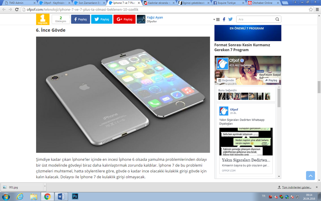Click the Ara search input field
This screenshot has width=321, height=201.
[x=255, y=19]
